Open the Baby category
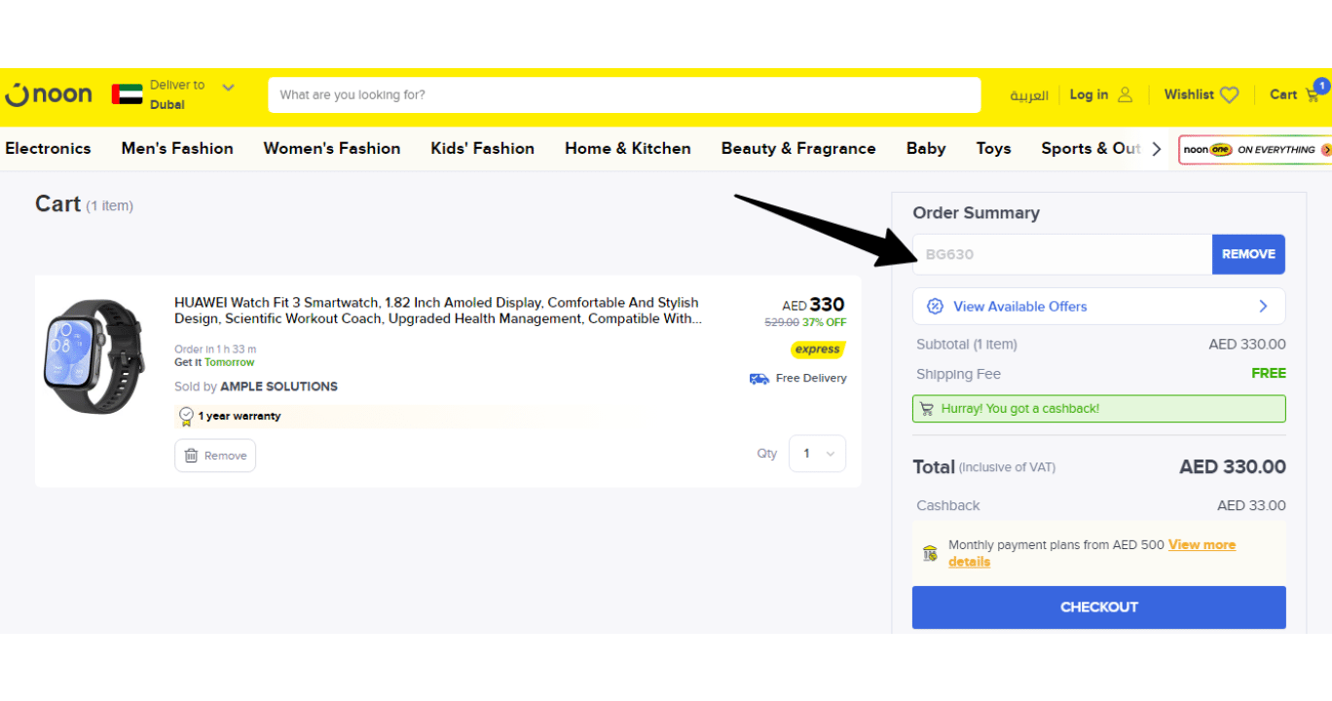The image size is (1332, 701). click(926, 148)
